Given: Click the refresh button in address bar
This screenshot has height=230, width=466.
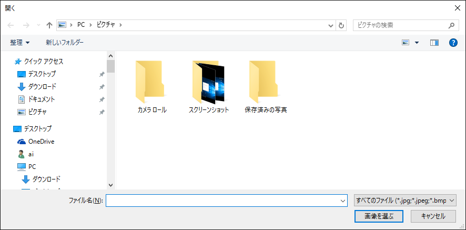Looking at the screenshot, I should tap(342, 25).
